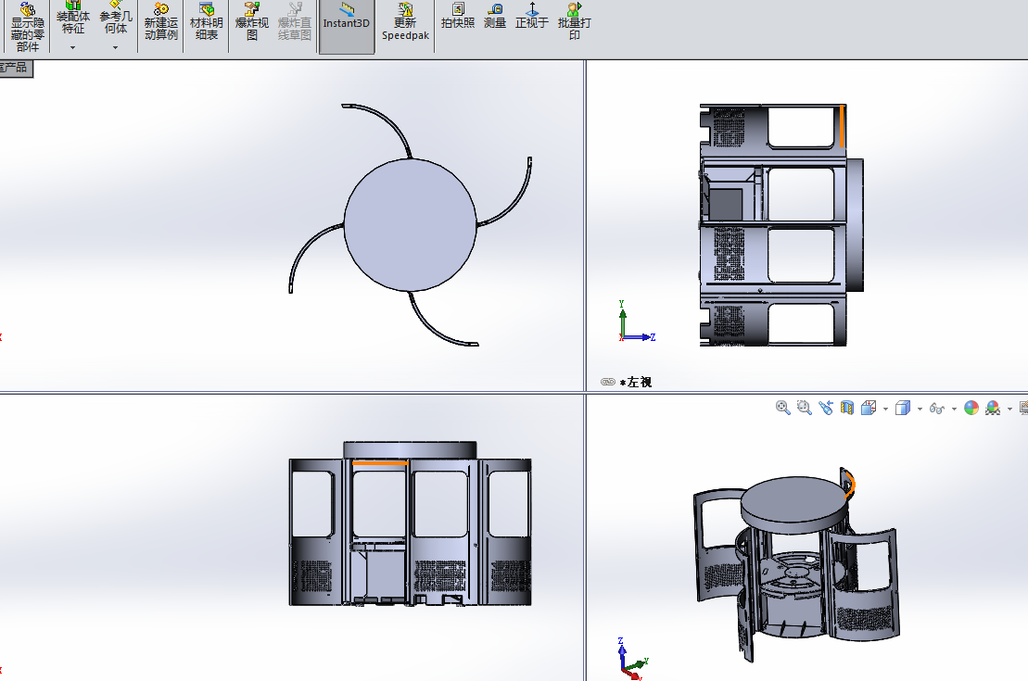Toggle the Instant3D button
Screen dimensions: 1028x681
346,26
